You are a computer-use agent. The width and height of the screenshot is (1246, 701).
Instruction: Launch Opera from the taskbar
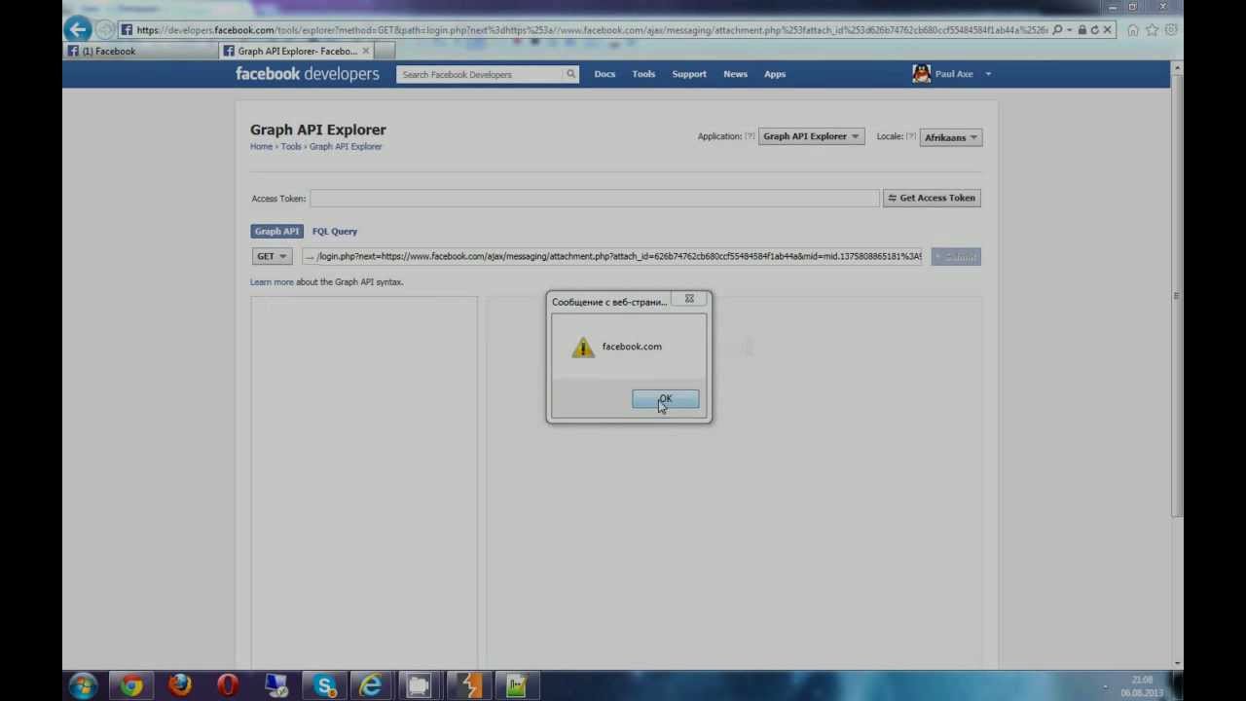pyautogui.click(x=227, y=686)
